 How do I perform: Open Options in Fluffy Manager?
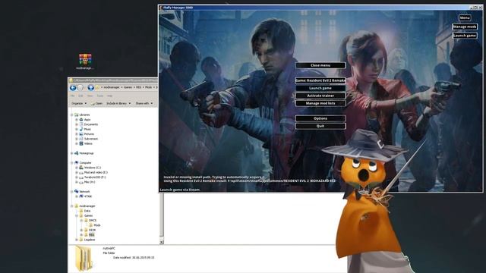tap(320, 118)
